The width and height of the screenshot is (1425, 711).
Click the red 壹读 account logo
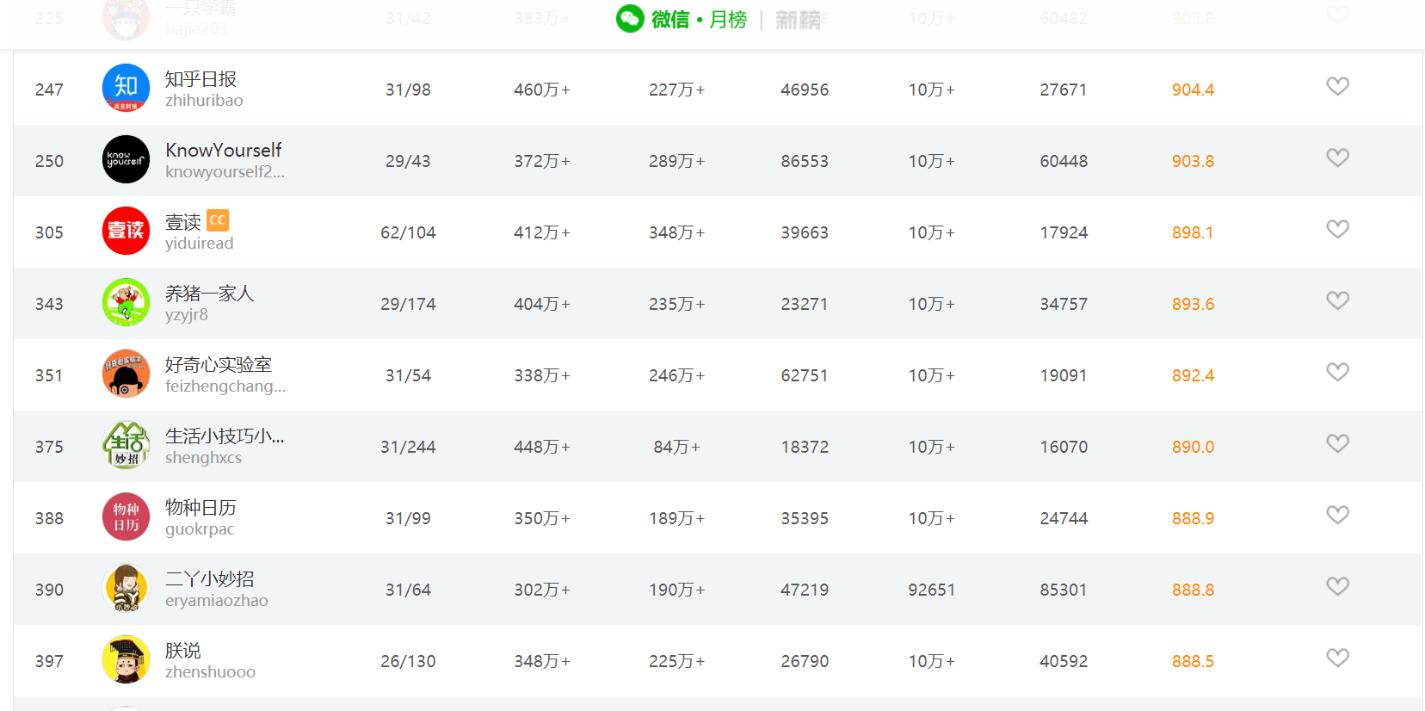click(x=126, y=231)
